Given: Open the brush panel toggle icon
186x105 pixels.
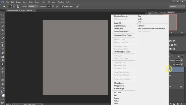Looking at the screenshot, I should pyautogui.click(x=18, y=6).
